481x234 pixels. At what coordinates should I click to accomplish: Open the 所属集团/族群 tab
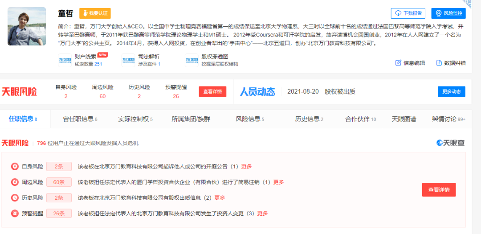(191, 119)
